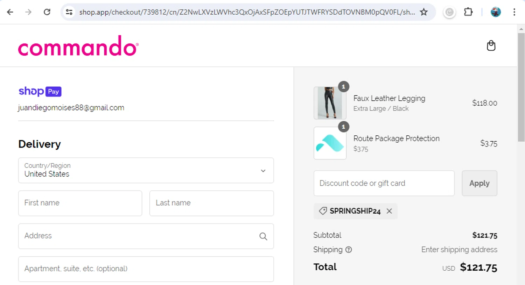The image size is (525, 285).
Task: Click the Apartment, suite, etc. field
Action: click(x=146, y=269)
